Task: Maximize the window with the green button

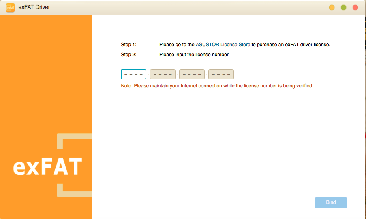Action: point(343,7)
